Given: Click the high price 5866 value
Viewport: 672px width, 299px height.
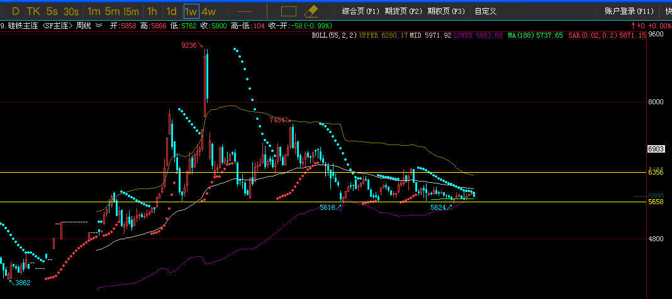Looking at the screenshot, I should (157, 26).
